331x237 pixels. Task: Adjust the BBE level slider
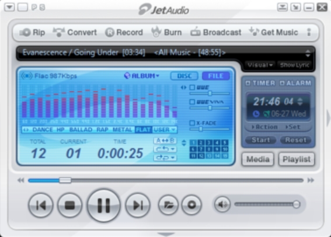(x=210, y=93)
